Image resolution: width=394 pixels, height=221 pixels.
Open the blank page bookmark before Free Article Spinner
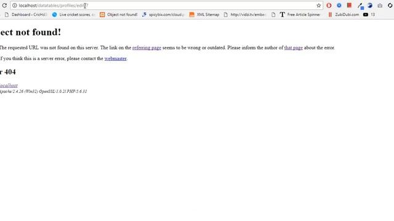pos(273,15)
